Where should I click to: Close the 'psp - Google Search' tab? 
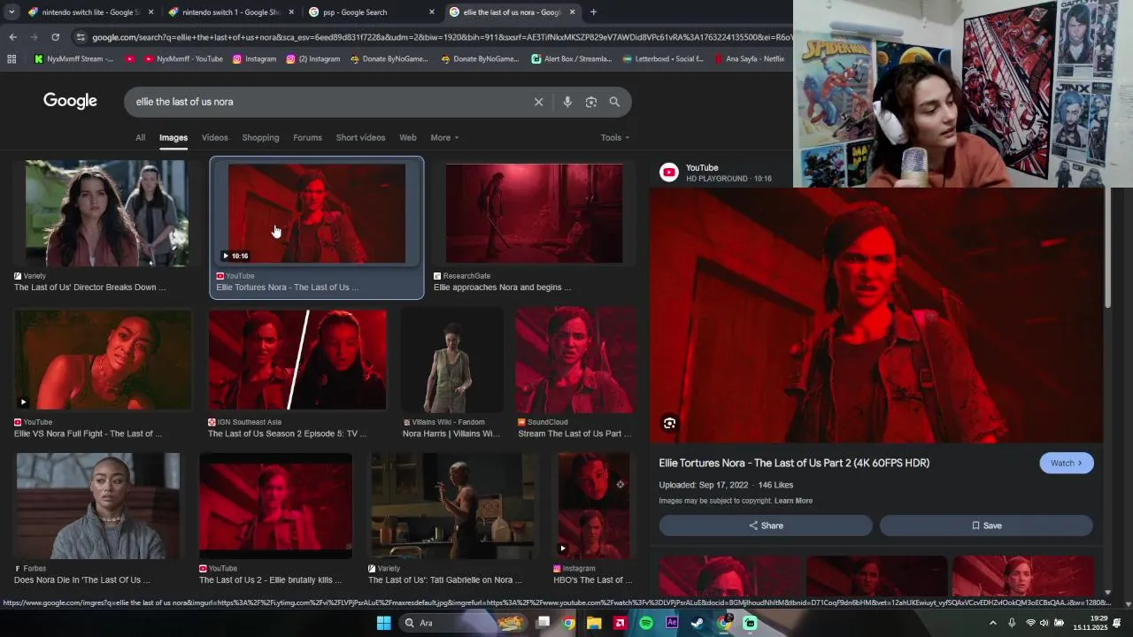click(x=432, y=12)
